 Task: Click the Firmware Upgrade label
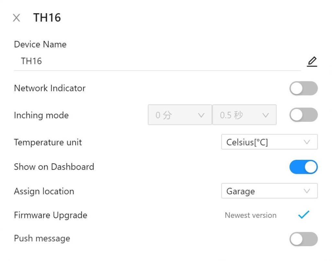pyautogui.click(x=51, y=215)
